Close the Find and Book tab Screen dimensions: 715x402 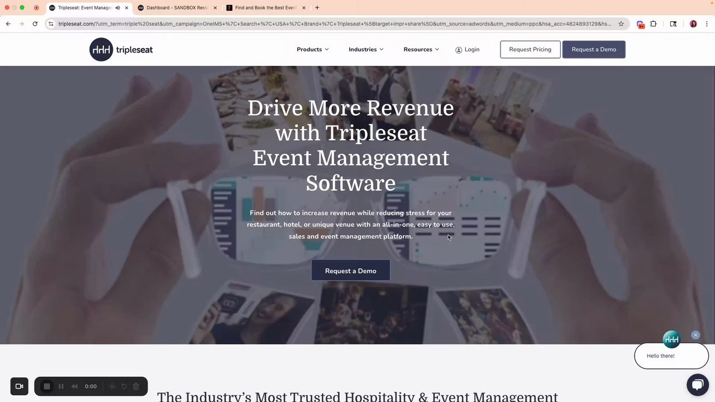click(304, 8)
